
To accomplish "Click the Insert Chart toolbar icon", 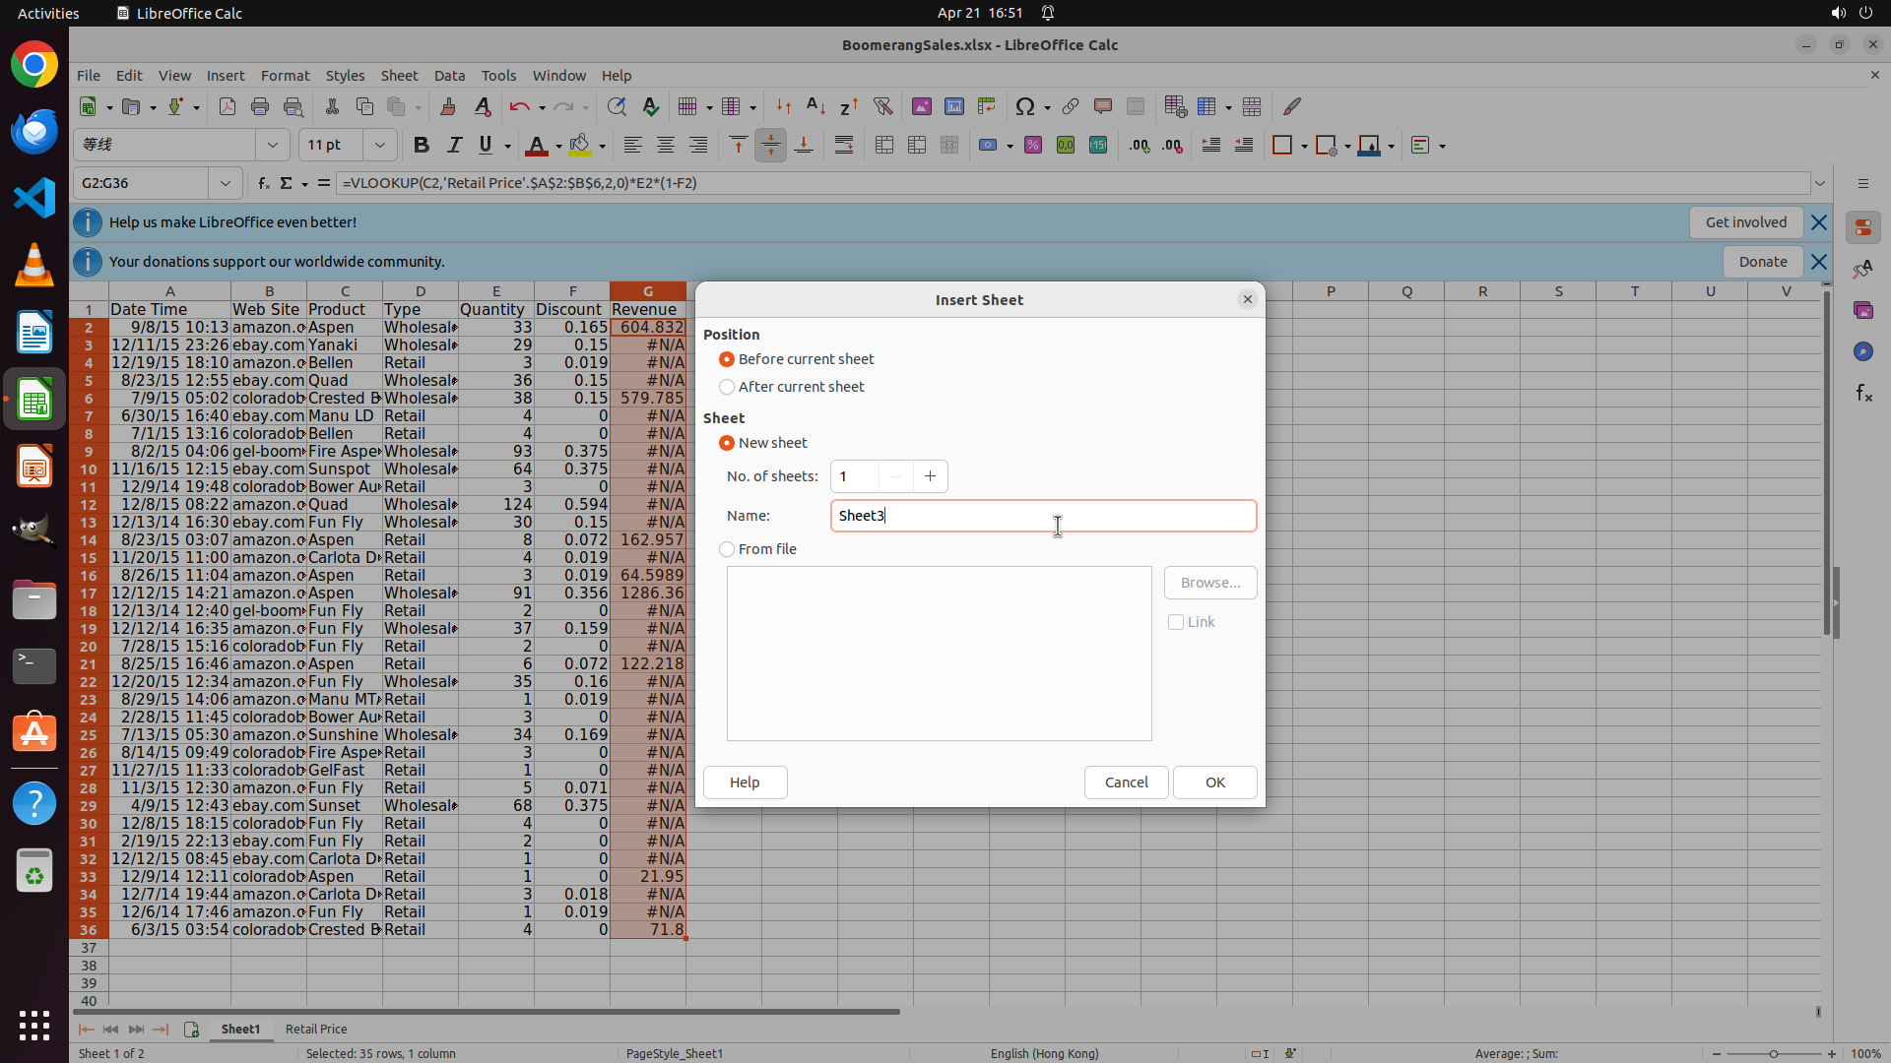I will pyautogui.click(x=953, y=106).
